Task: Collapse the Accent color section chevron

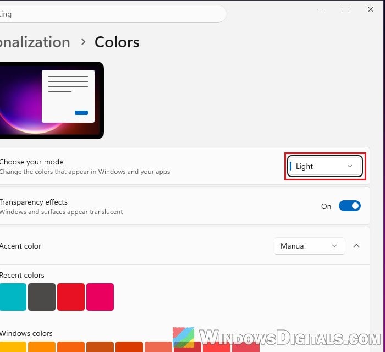Action: click(356, 246)
